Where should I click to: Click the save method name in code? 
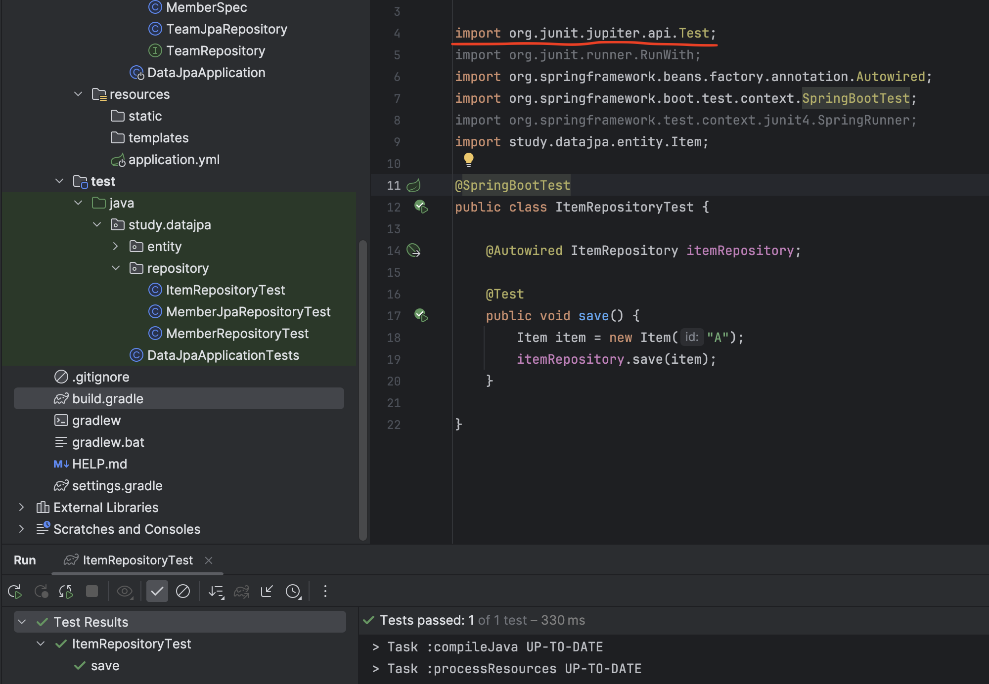pos(593,316)
